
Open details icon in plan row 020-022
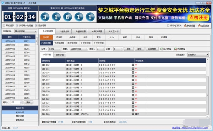pos(133,99)
